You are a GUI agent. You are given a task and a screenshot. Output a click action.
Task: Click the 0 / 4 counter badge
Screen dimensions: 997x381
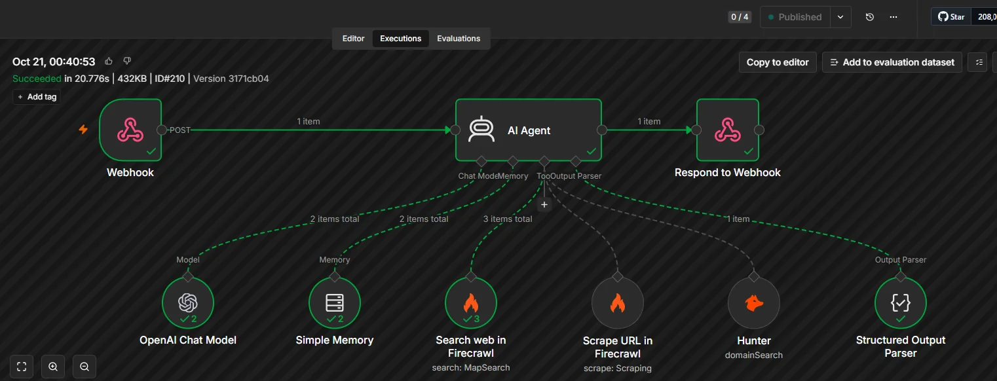(x=740, y=17)
